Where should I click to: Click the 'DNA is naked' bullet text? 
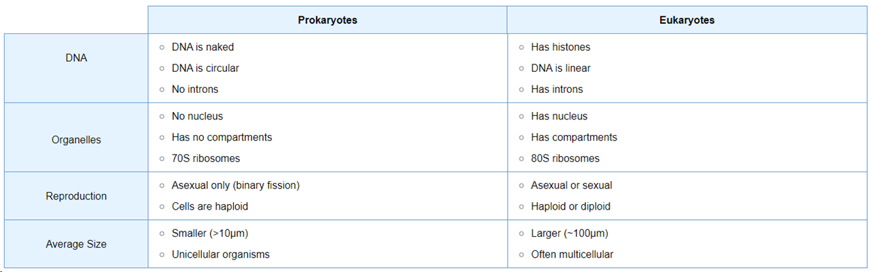(203, 47)
